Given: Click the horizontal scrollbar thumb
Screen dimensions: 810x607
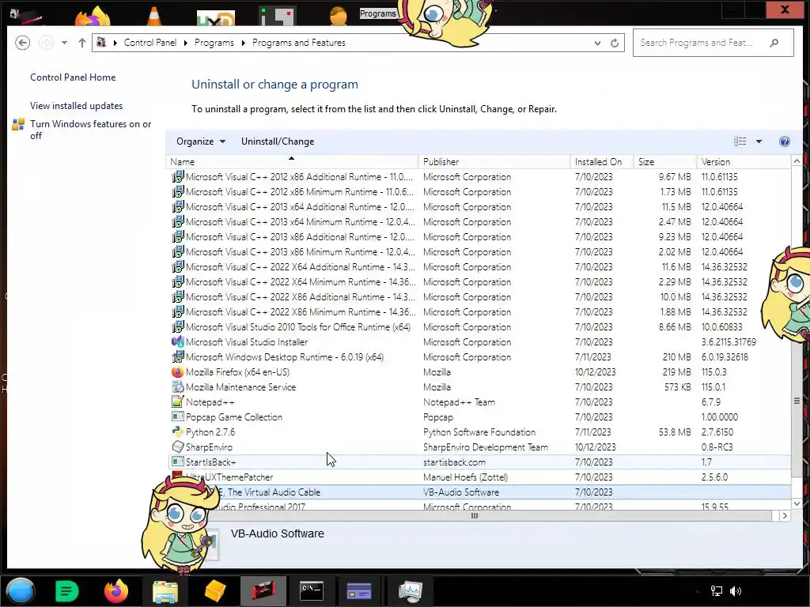Looking at the screenshot, I should 475,515.
